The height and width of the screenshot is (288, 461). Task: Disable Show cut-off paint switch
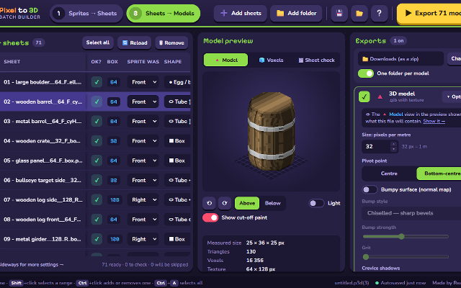click(x=210, y=217)
